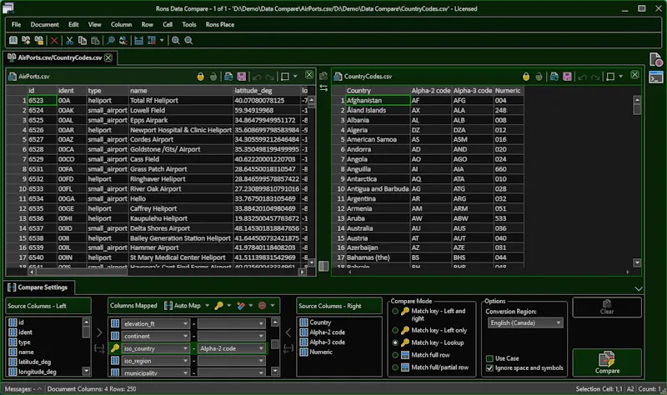Image resolution: width=667 pixels, height=395 pixels.
Task: Click the left arrow to map right column
Action: [288, 332]
